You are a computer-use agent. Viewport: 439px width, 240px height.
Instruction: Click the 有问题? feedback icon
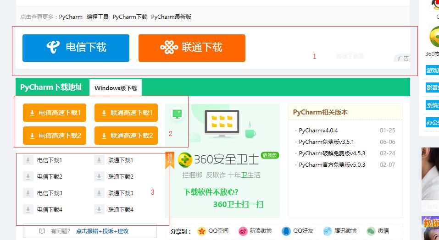(42, 231)
